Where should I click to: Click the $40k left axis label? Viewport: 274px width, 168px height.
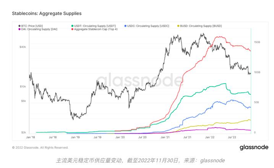click(23, 47)
